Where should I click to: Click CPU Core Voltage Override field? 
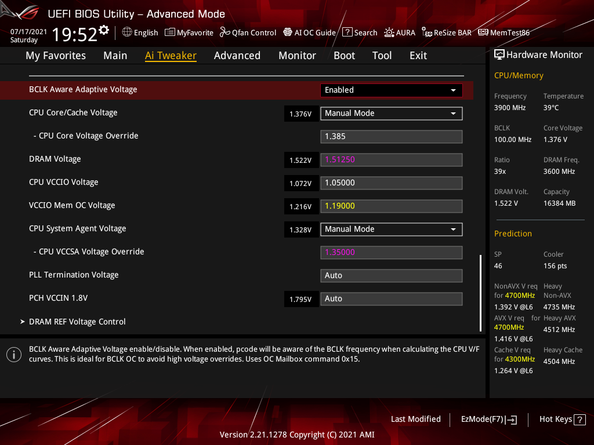392,137
